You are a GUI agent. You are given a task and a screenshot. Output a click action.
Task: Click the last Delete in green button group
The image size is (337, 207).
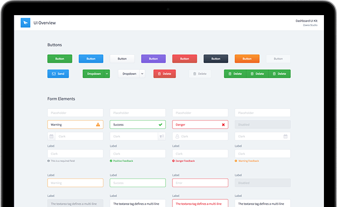(x=280, y=74)
